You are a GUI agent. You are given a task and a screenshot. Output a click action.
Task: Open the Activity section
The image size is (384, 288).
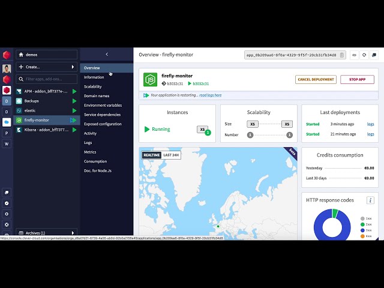pos(90,133)
